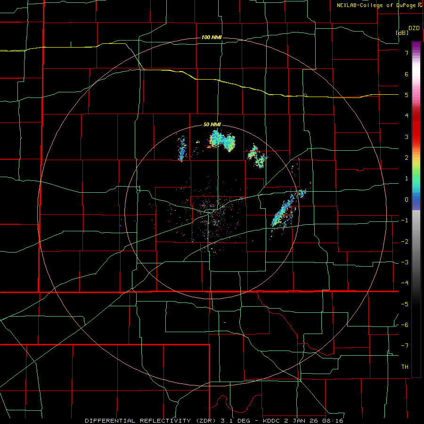Click the 0 dB color scale value
This screenshot has height=424, width=424.
point(407,200)
